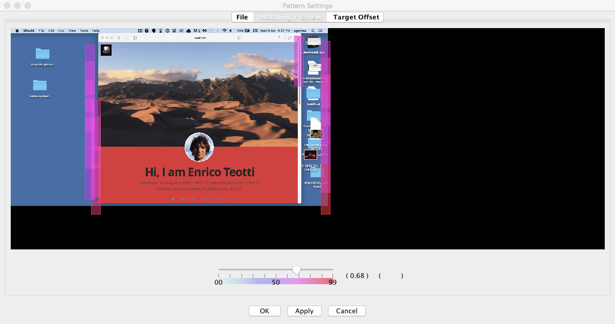Click the 00 end of similarity color scale

click(x=218, y=282)
